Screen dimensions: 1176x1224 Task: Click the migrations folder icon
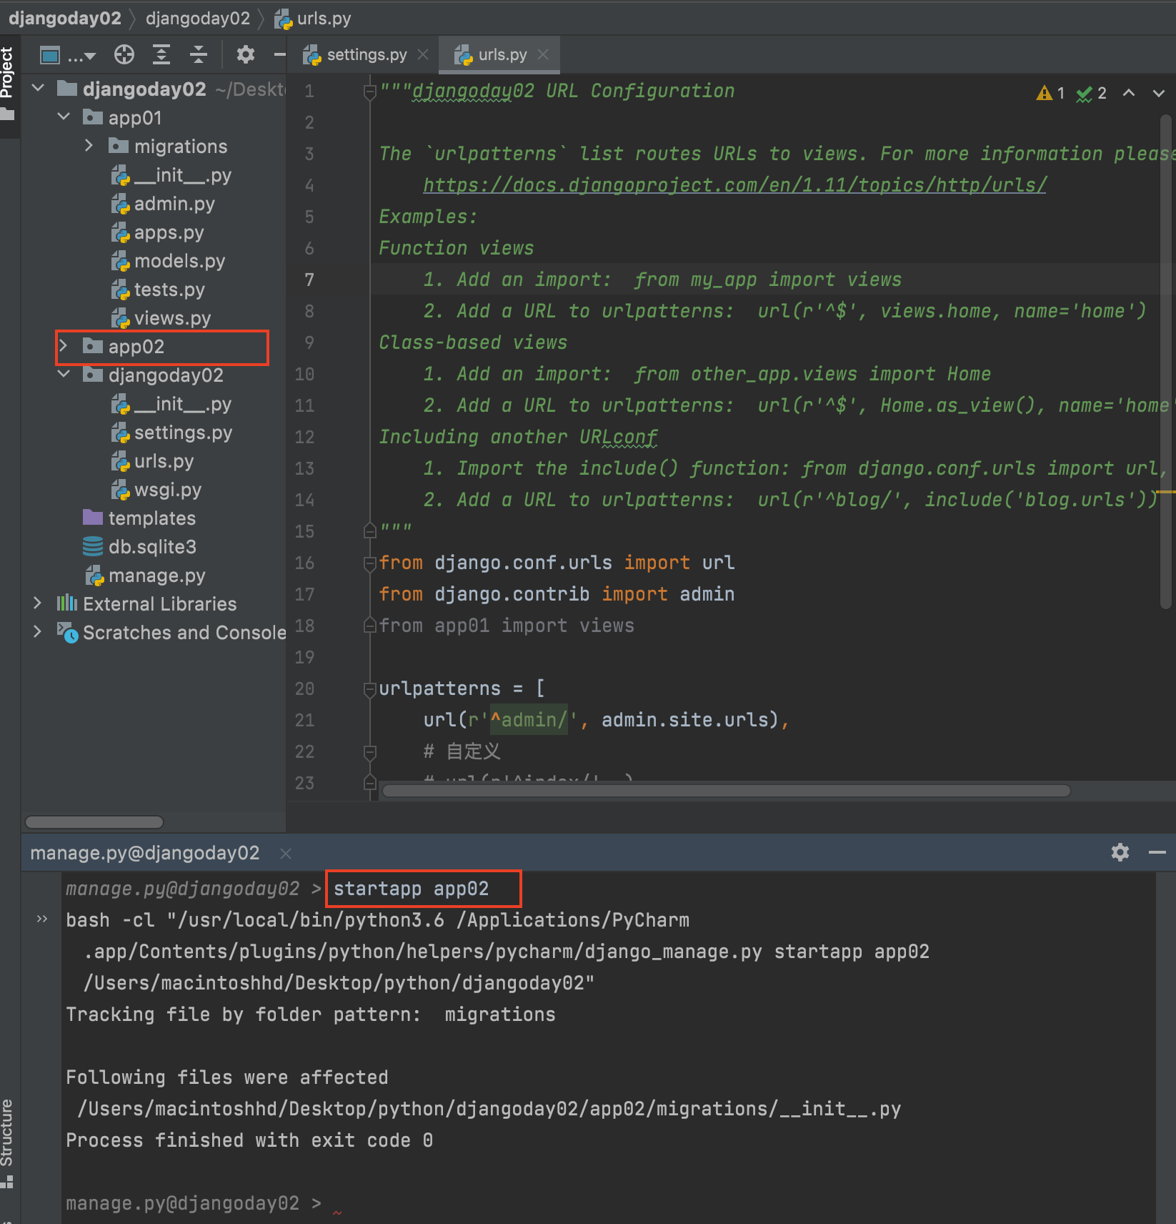[119, 146]
